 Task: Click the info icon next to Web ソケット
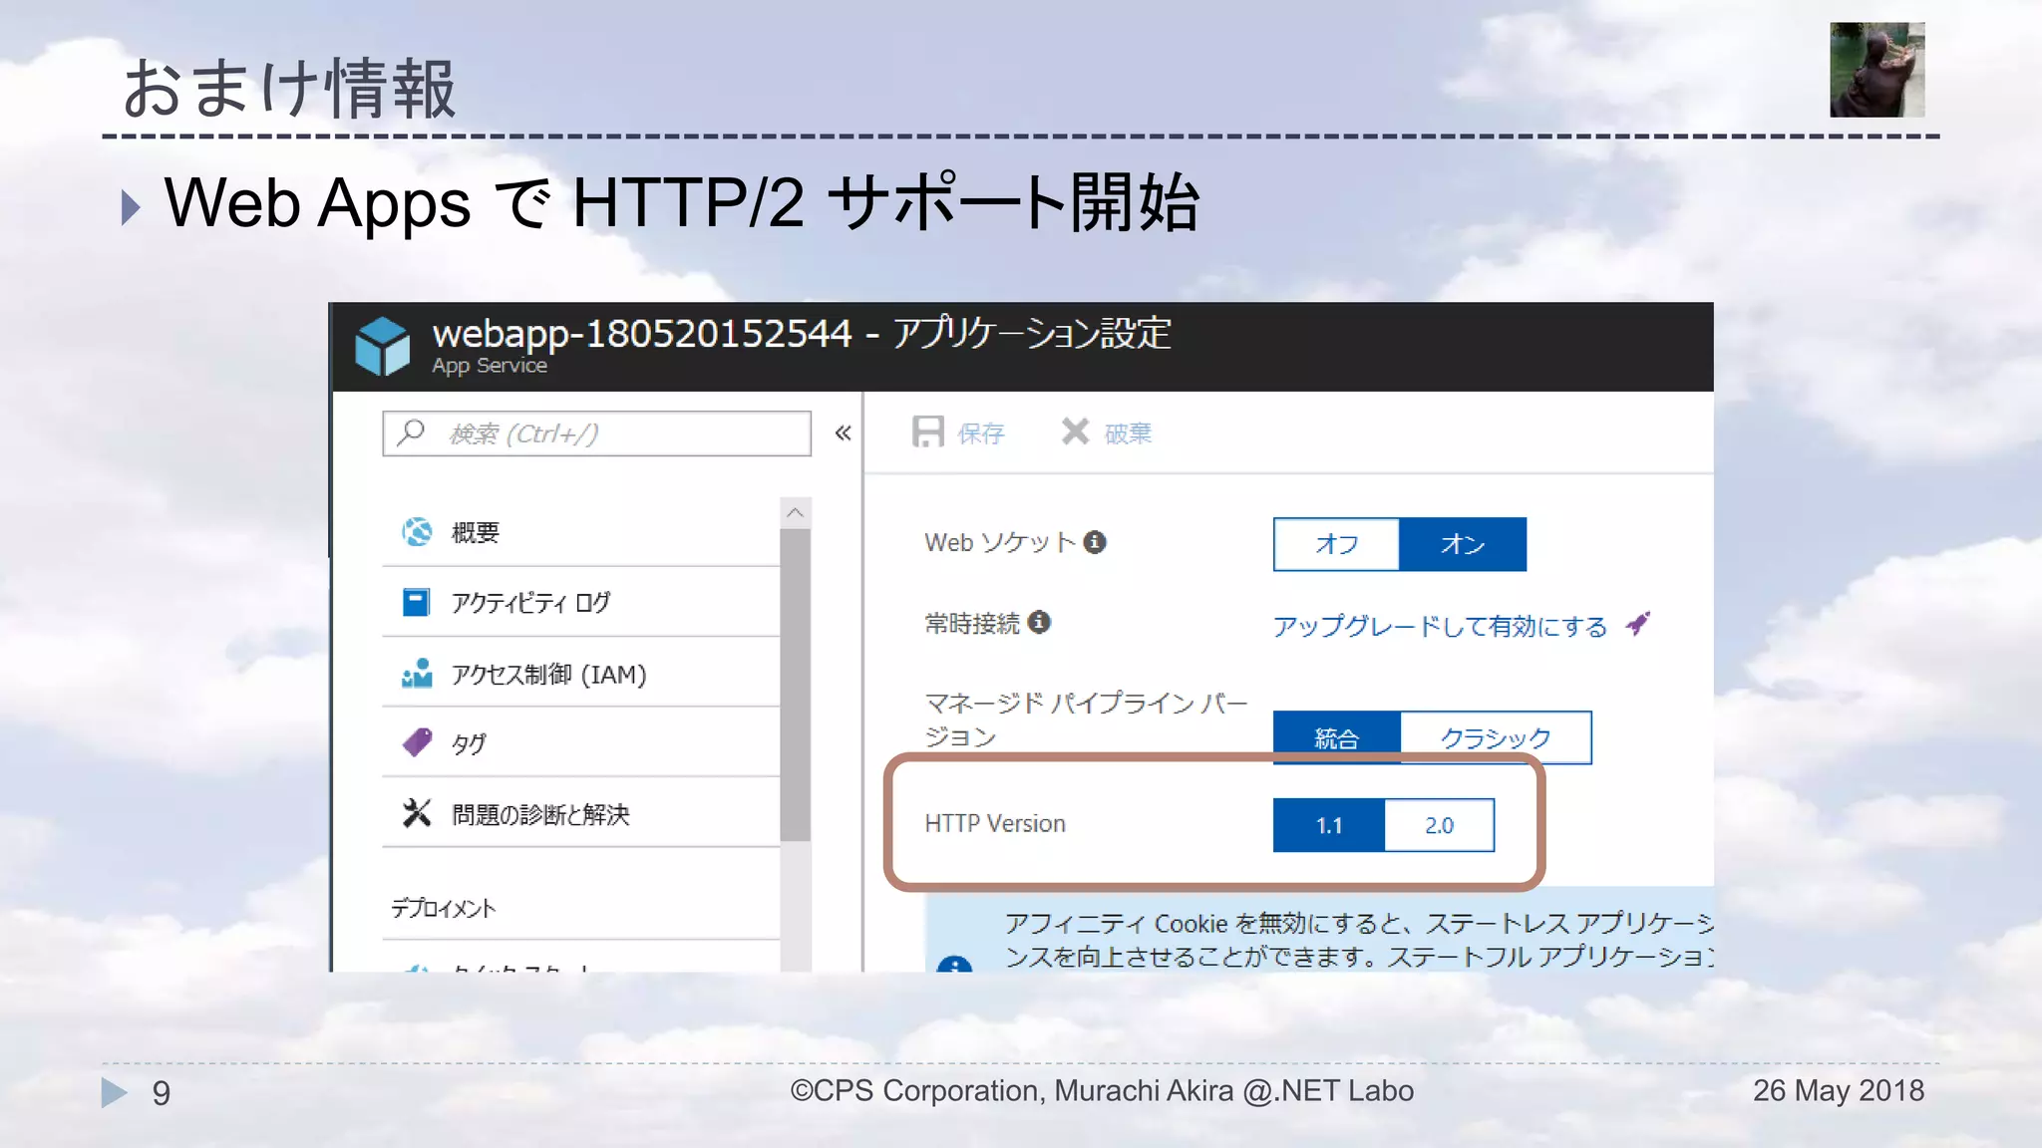[1095, 542]
